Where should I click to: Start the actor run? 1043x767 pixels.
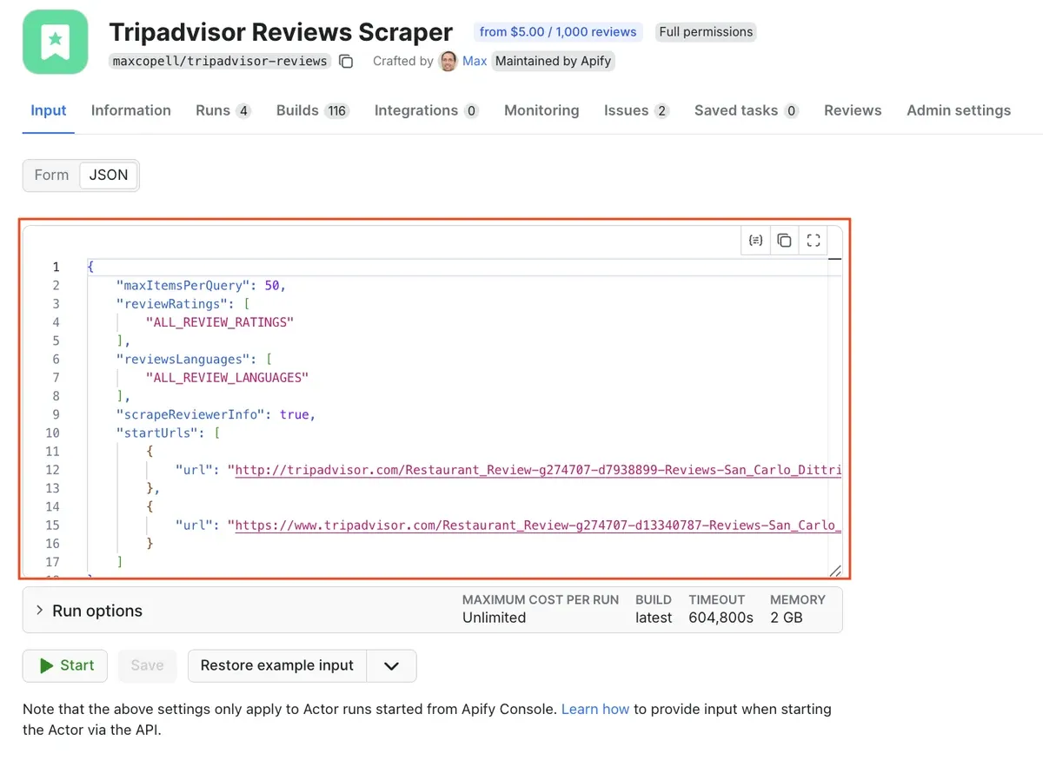tap(65, 665)
